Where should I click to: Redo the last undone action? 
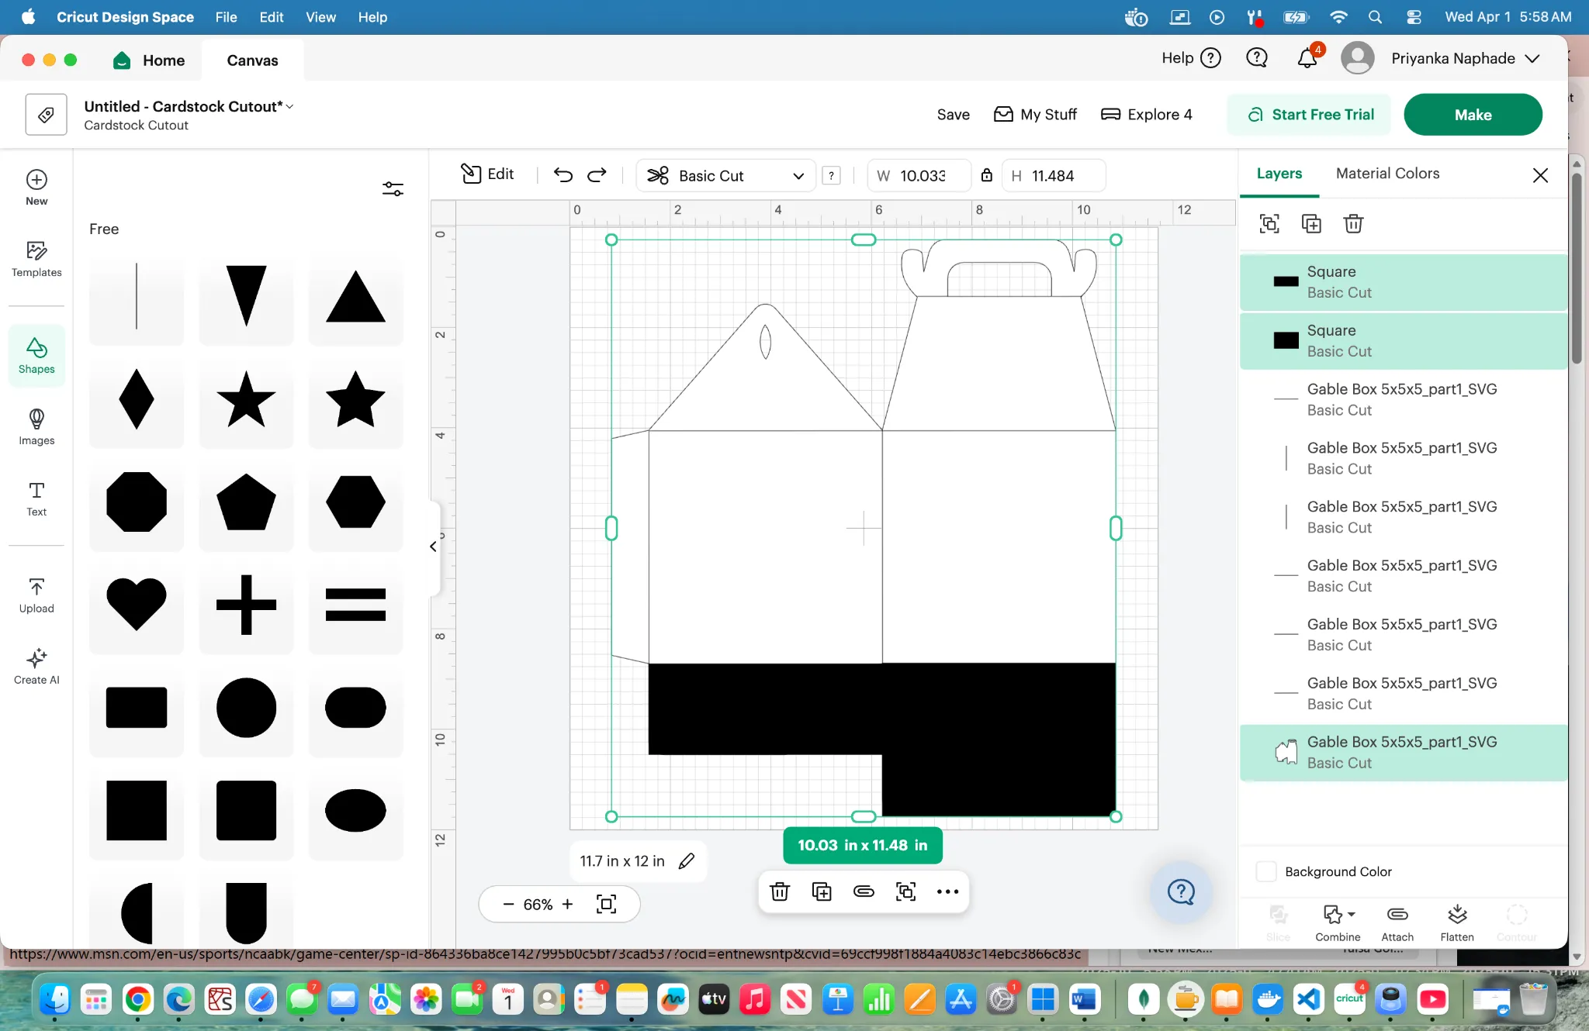click(x=597, y=175)
